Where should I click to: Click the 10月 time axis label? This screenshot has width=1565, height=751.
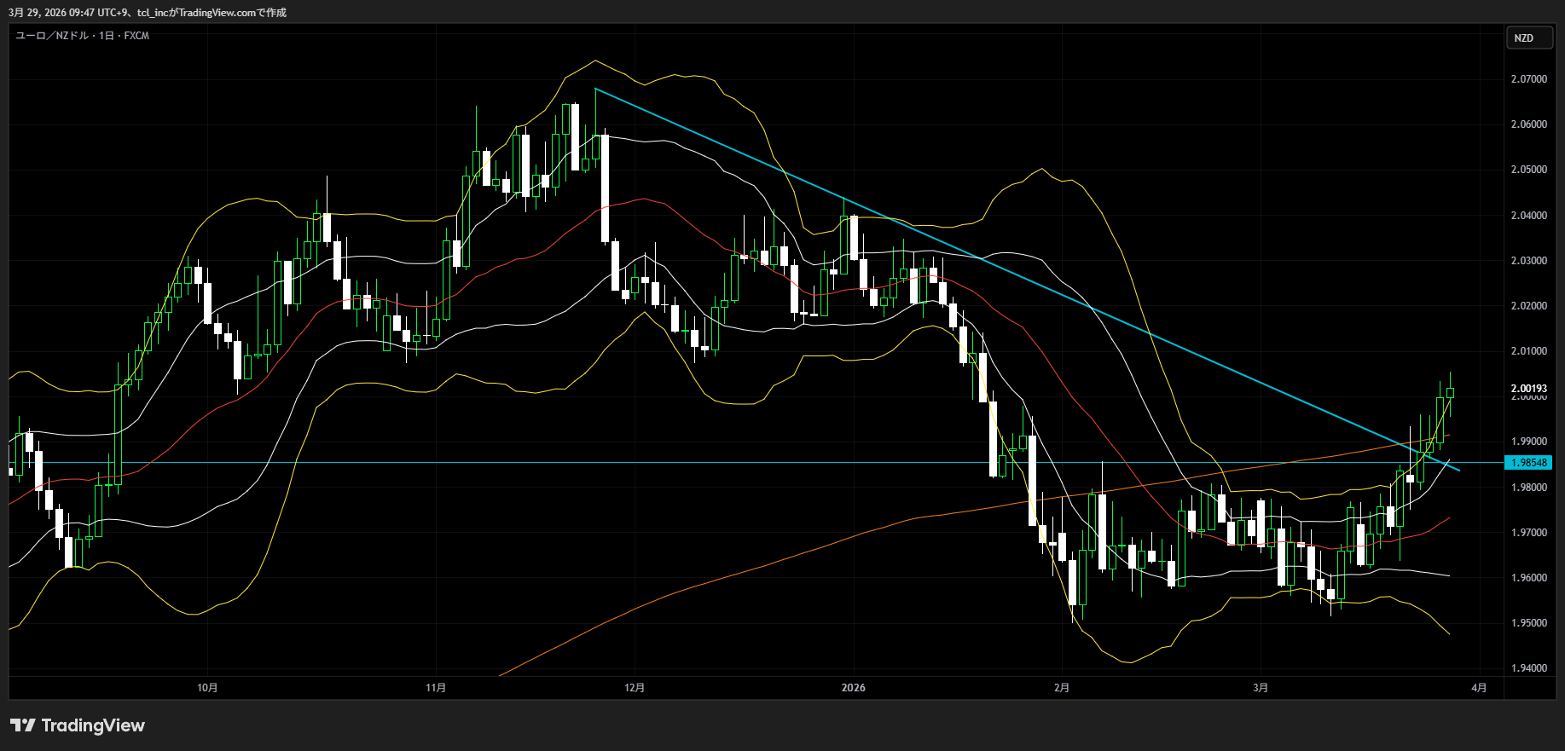(207, 688)
